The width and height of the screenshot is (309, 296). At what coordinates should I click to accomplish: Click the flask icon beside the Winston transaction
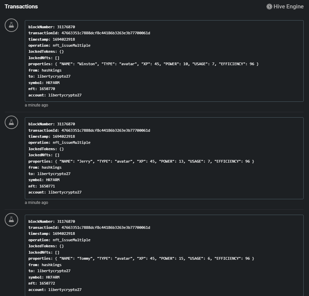[11, 25]
